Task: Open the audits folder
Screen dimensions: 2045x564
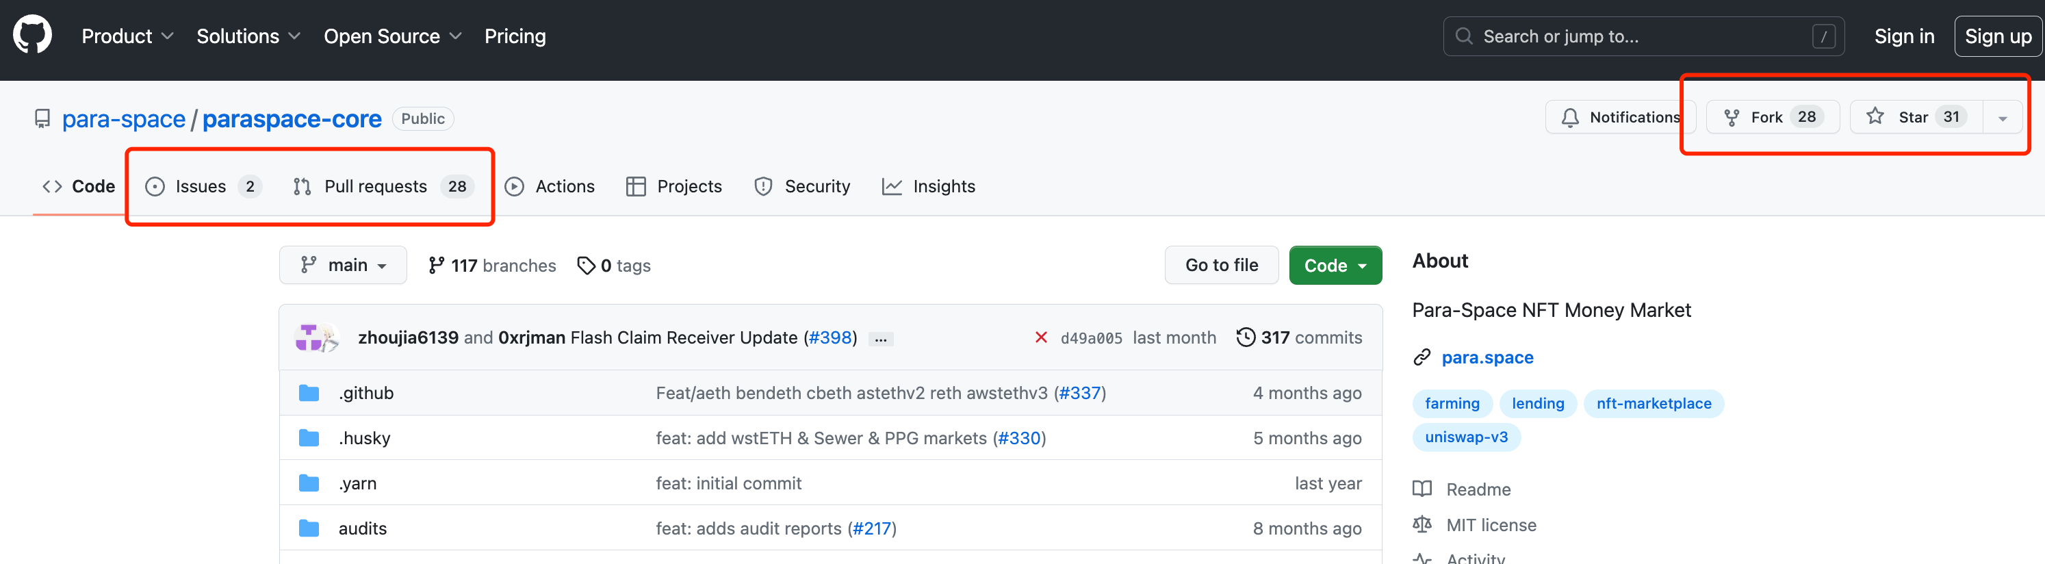Action: [x=362, y=529]
